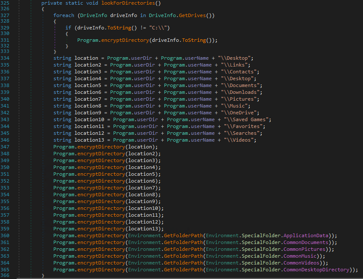
Task: Click the CommonMusic enum value
Action: click(x=300, y=256)
